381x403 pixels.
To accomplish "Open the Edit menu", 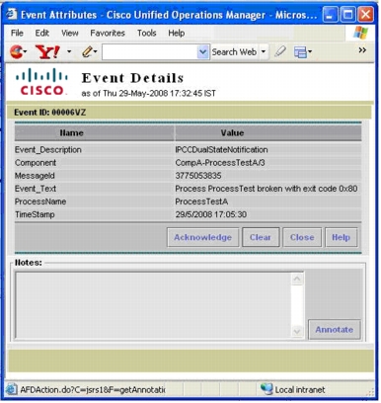I will pyautogui.click(x=42, y=33).
